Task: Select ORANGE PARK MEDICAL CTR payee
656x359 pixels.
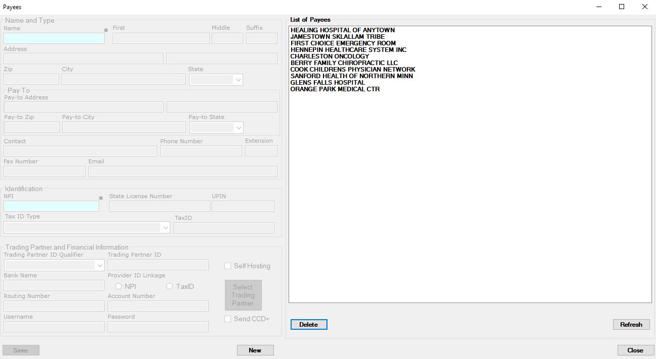Action: tap(335, 89)
